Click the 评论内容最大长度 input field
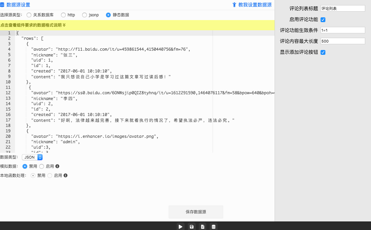 343,41
